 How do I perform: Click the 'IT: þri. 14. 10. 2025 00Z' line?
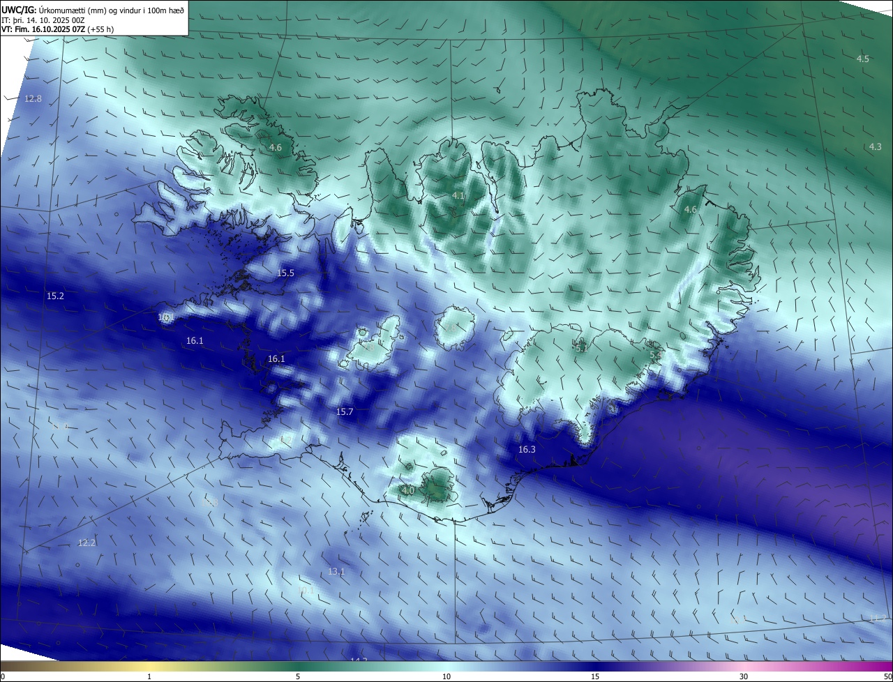pyautogui.click(x=43, y=20)
